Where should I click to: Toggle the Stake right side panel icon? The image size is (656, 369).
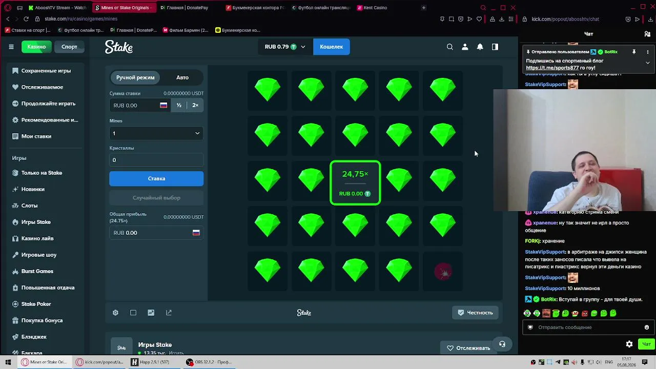495,47
